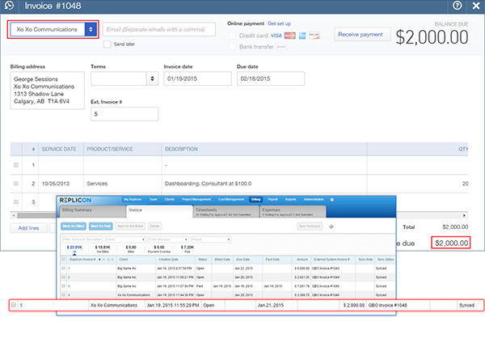Click the horizontal scrollbar of line items
Viewport: 485px width, 364px height.
(x=36, y=215)
